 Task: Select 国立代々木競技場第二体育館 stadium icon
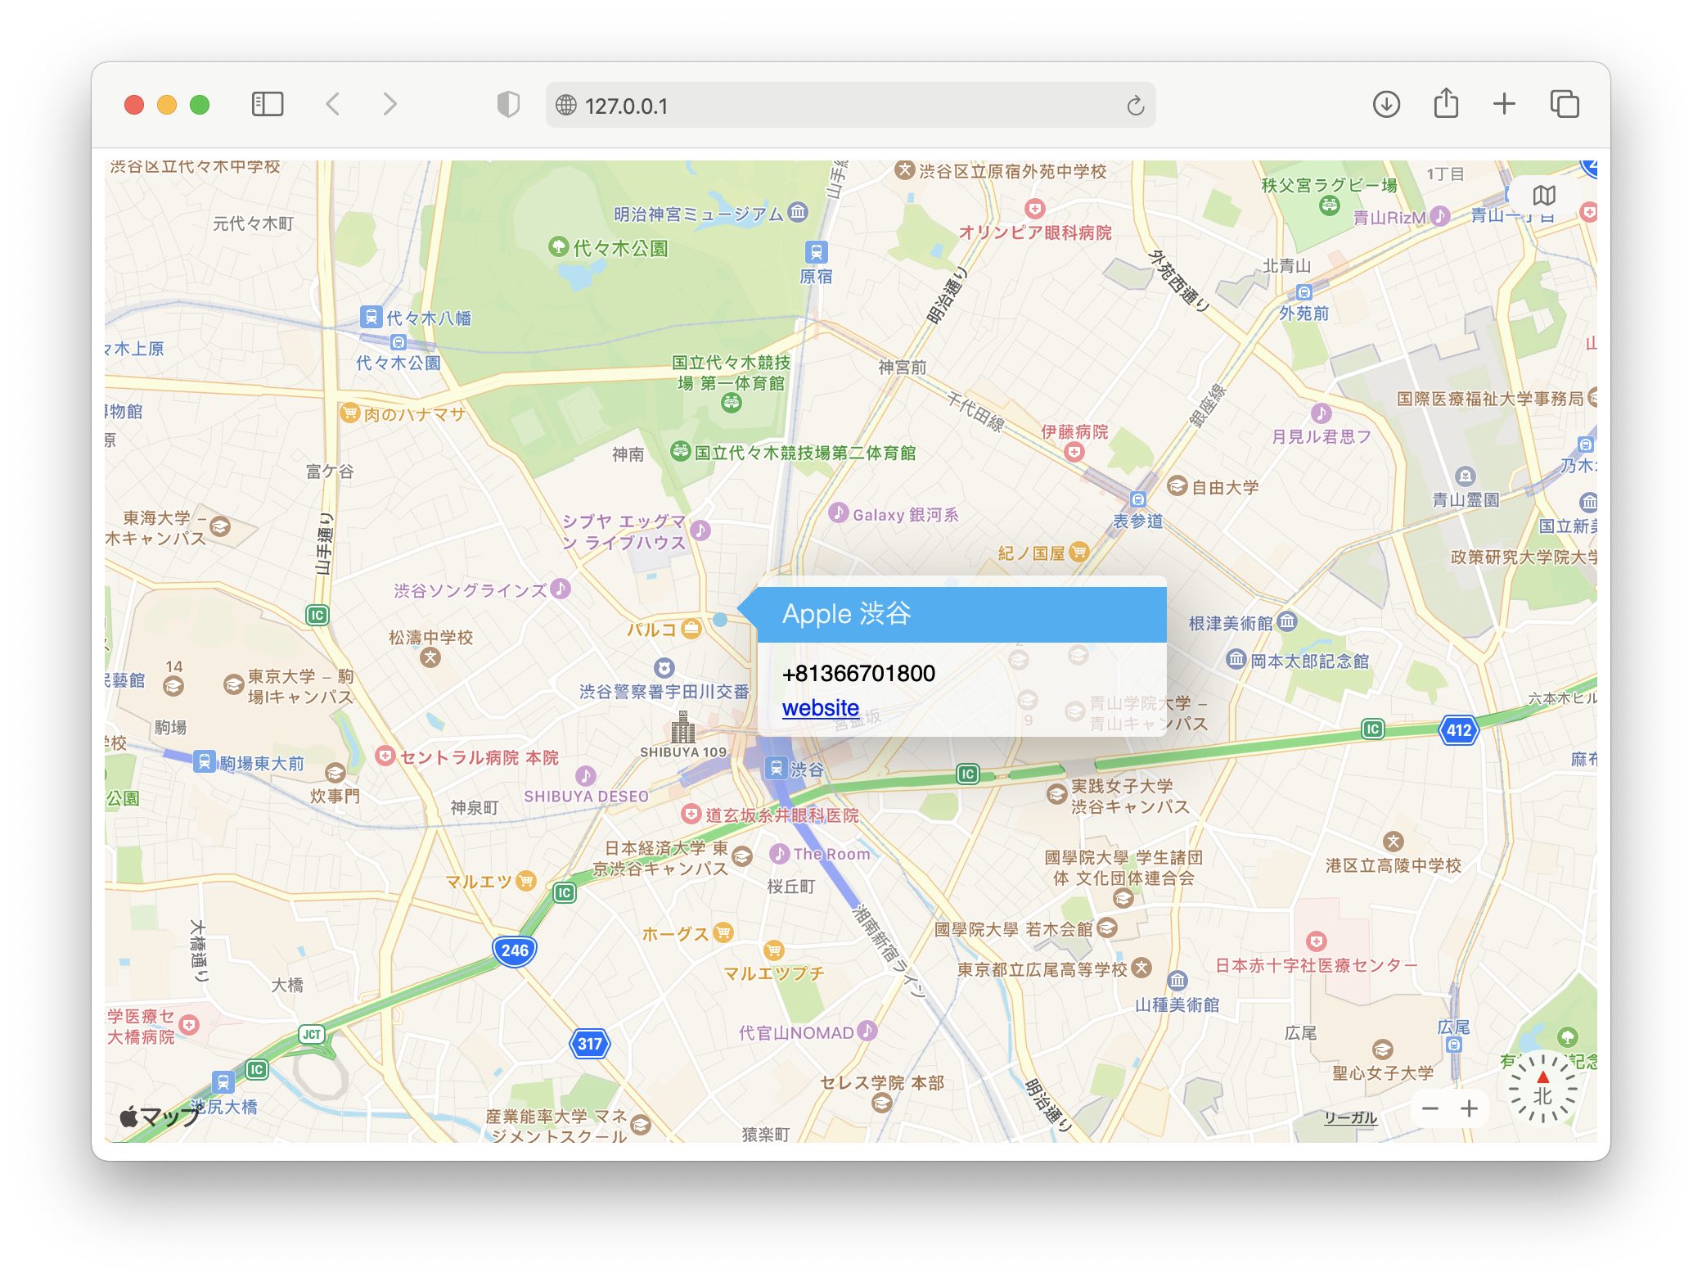click(680, 451)
